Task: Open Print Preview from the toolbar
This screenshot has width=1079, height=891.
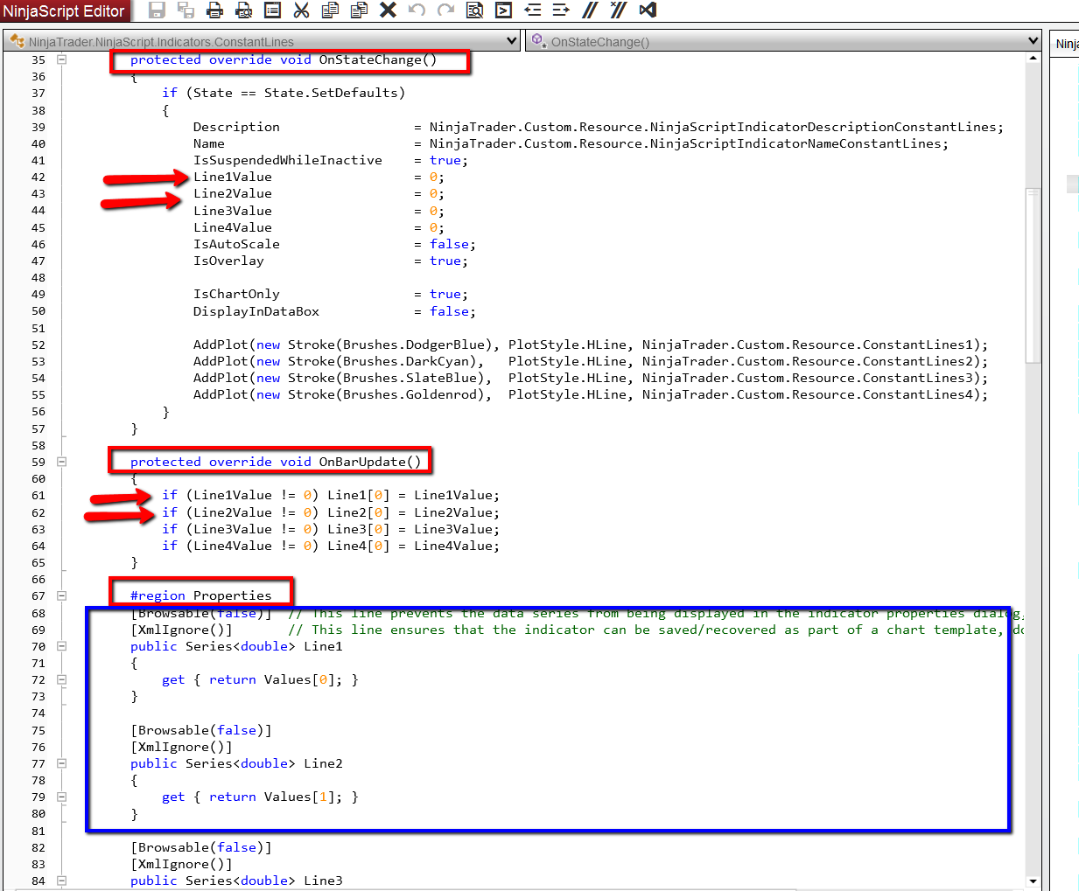Action: tap(244, 10)
